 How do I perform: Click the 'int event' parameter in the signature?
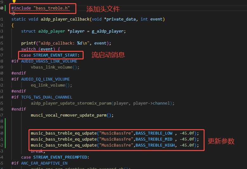click(x=152, y=19)
